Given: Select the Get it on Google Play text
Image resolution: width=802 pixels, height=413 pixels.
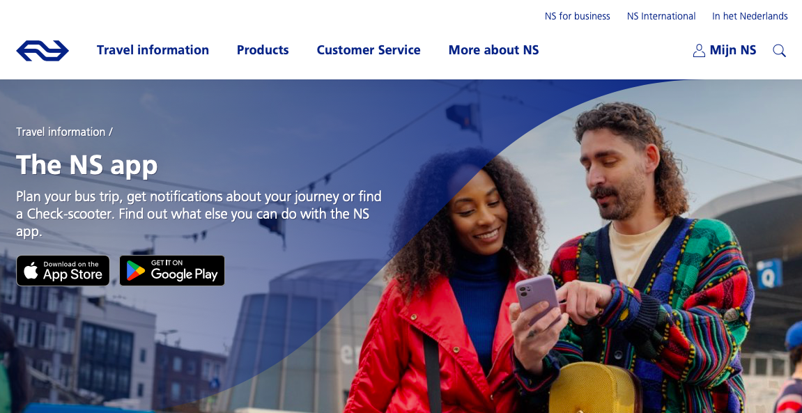Looking at the screenshot, I should coord(184,271).
